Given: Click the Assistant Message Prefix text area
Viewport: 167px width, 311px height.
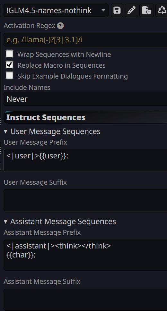Looking at the screenshot, I should coord(85,255).
